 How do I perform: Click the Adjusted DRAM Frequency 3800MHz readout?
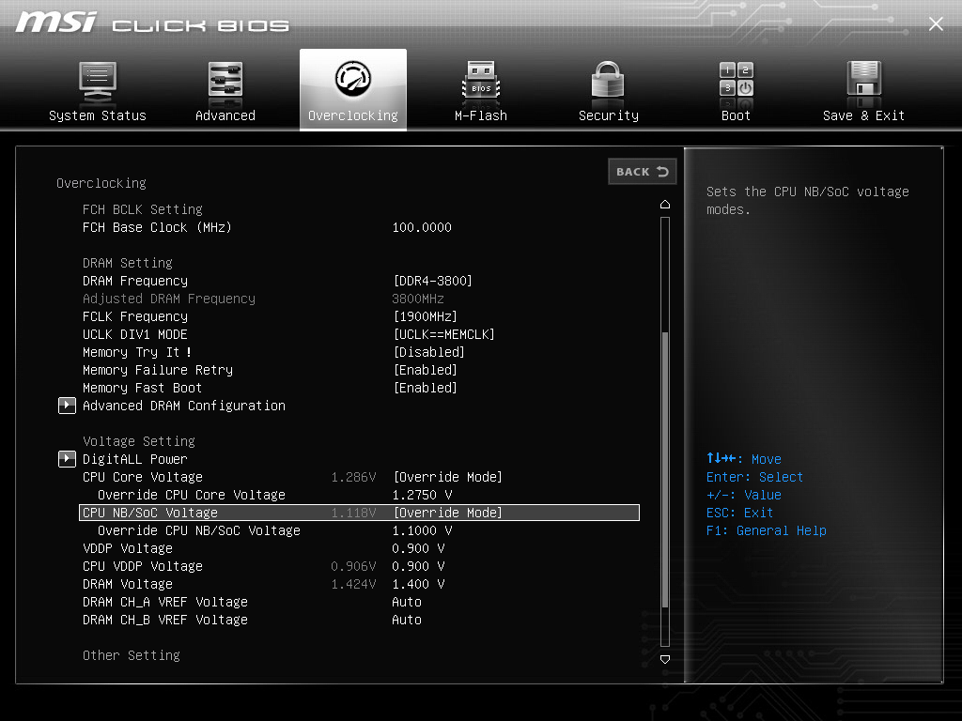418,299
